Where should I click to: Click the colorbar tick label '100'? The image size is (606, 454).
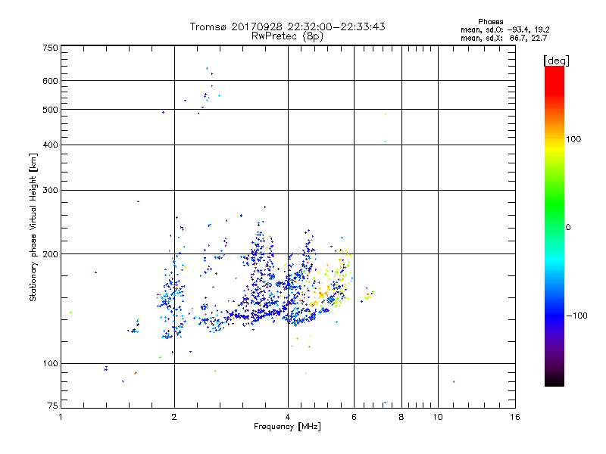click(x=573, y=139)
